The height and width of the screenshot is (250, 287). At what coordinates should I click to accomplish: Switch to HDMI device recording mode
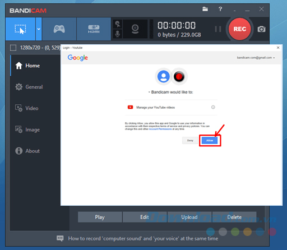tap(94, 29)
